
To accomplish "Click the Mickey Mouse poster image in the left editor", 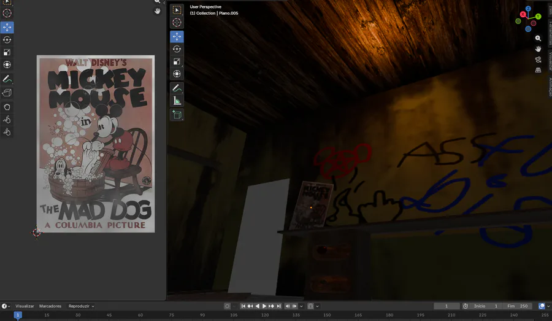I will pyautogui.click(x=96, y=144).
